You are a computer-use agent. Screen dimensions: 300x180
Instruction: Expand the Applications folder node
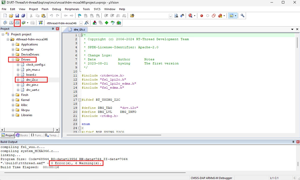tap(13, 44)
